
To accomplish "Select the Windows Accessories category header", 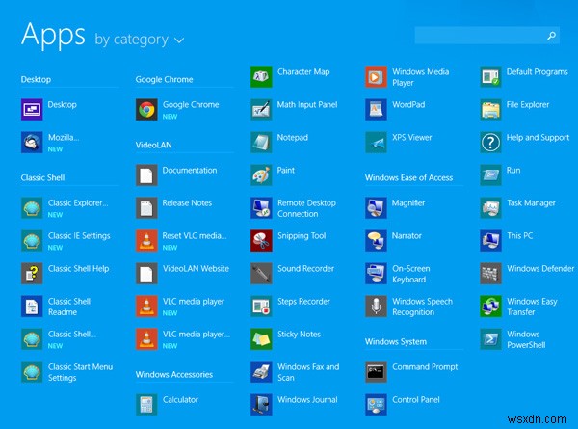I will click(174, 375).
